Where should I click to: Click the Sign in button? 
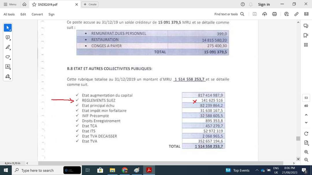click(x=264, y=4)
